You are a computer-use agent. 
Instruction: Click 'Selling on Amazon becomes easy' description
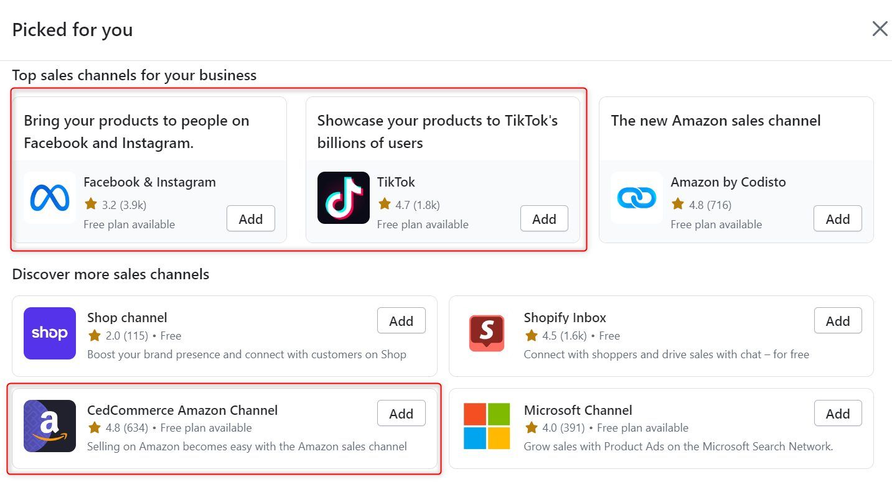click(247, 447)
